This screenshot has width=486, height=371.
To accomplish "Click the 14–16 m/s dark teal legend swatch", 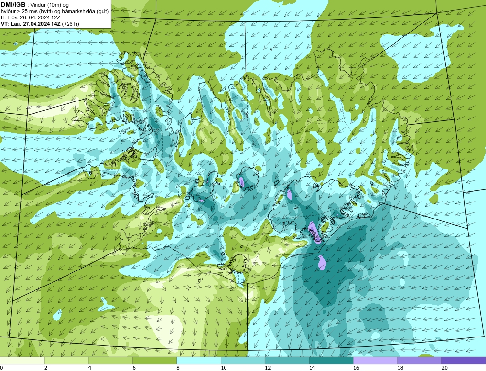I will (331, 360).
